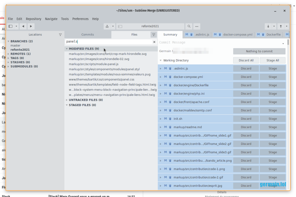Expand the init.sh file diff
Viewport: 296px width, 197px height.
(x=160, y=119)
